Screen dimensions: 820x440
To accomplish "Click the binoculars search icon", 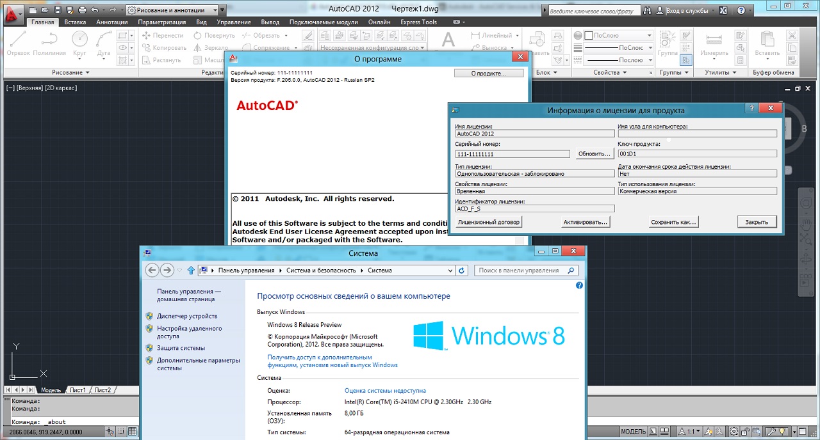I will click(x=648, y=10).
